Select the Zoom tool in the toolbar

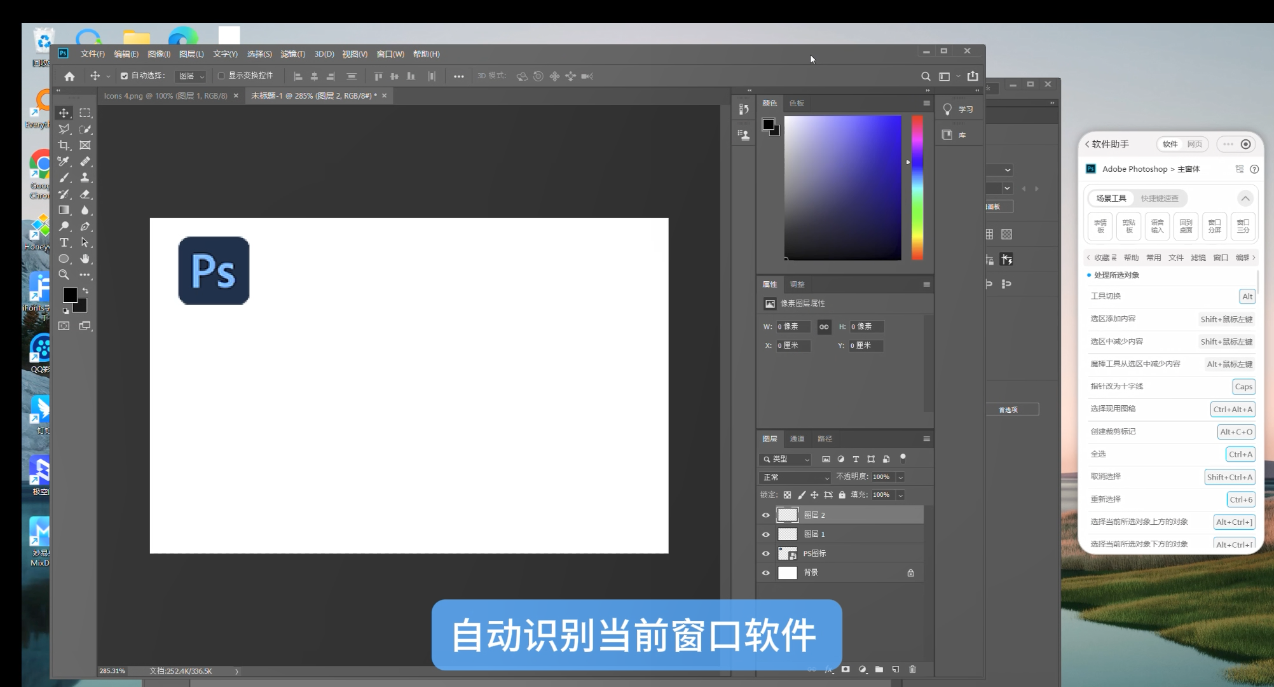pos(64,275)
